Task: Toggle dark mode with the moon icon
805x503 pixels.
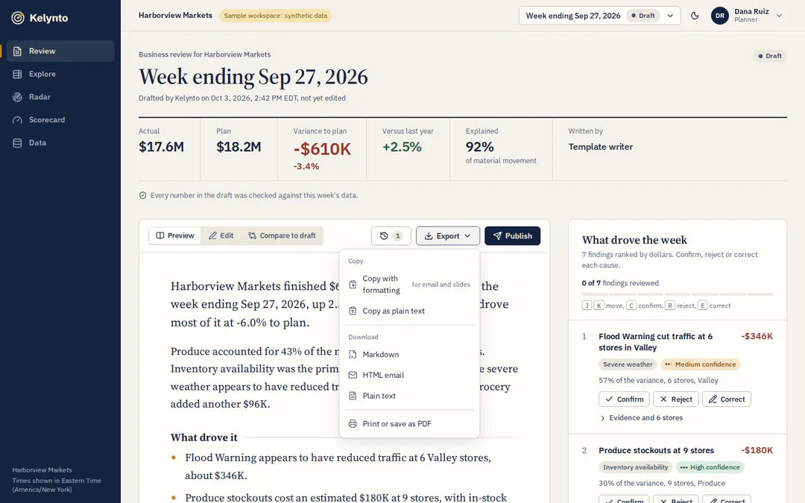Action: (x=695, y=16)
